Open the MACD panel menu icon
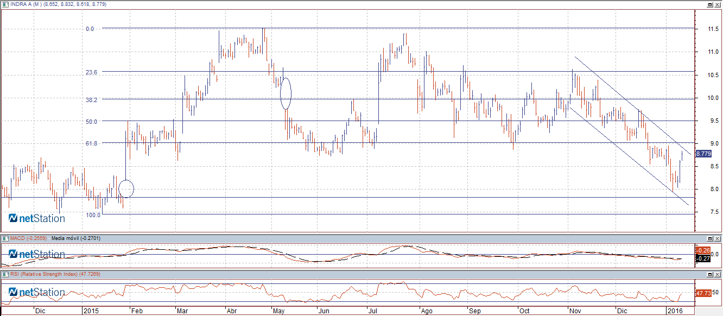The width and height of the screenshot is (723, 316). pos(5,238)
